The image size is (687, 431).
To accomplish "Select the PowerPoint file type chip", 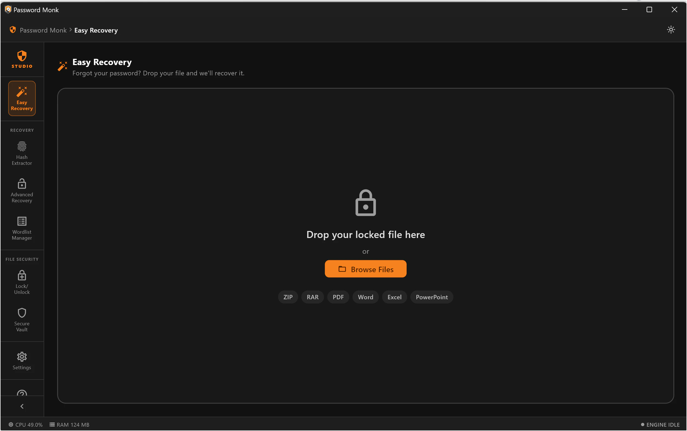I will click(431, 297).
